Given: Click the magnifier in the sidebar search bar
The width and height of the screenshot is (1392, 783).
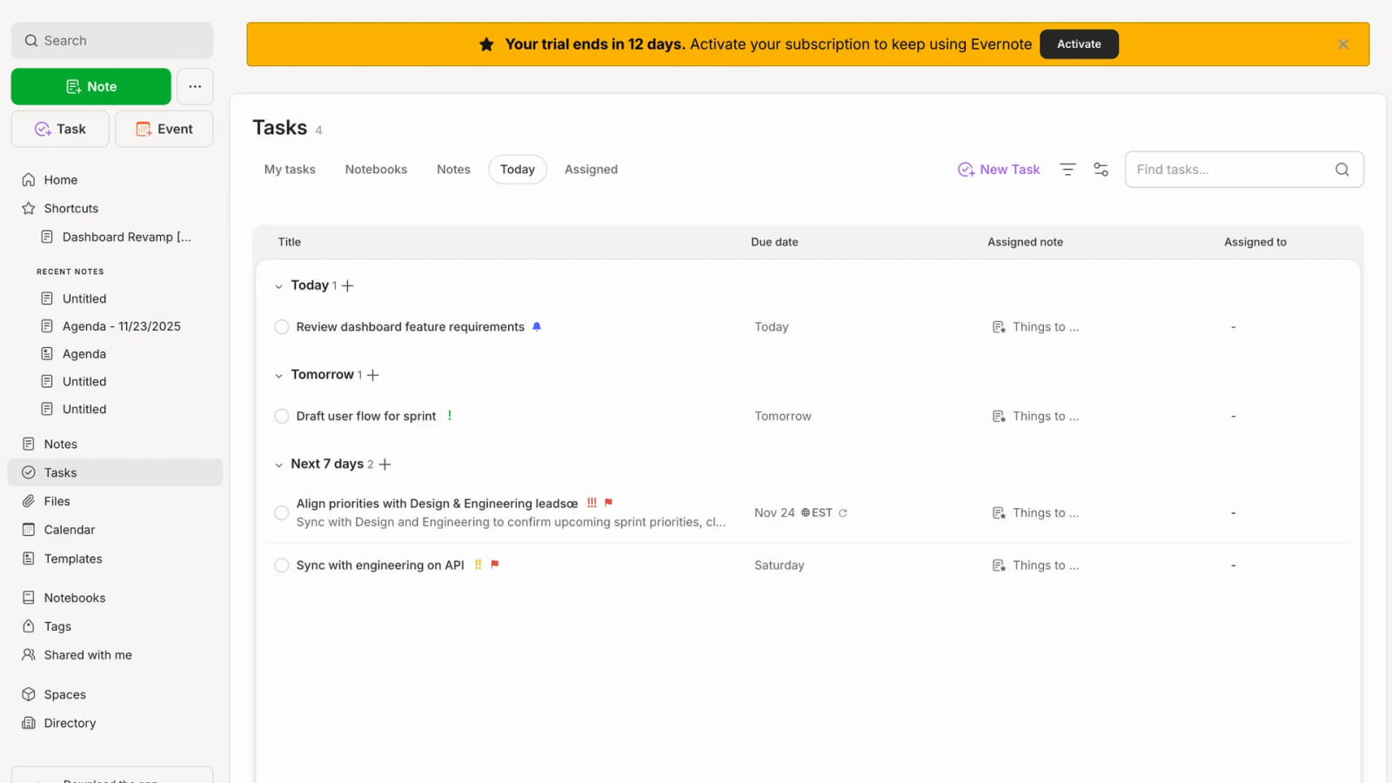Looking at the screenshot, I should point(30,40).
